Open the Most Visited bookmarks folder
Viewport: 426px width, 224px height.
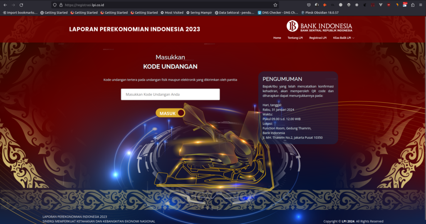pos(172,12)
